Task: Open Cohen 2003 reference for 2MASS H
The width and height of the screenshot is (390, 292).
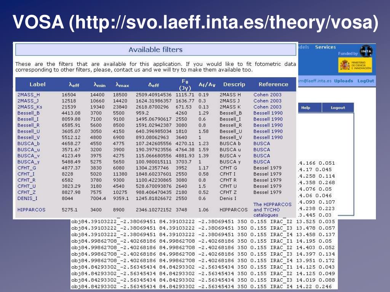Action: coord(267,95)
